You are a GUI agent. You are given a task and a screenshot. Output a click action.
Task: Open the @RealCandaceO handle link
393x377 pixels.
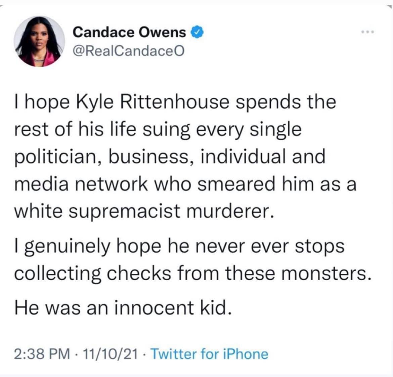128,50
